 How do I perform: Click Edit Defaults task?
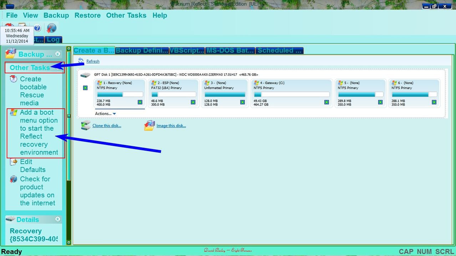(33, 166)
